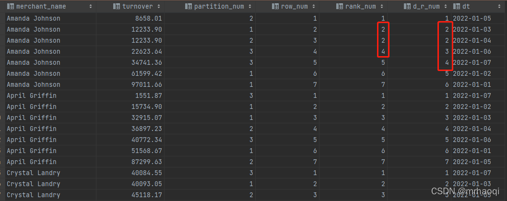
Task: Click d_r_num value in the 34741.36 row
Action: pos(447,62)
